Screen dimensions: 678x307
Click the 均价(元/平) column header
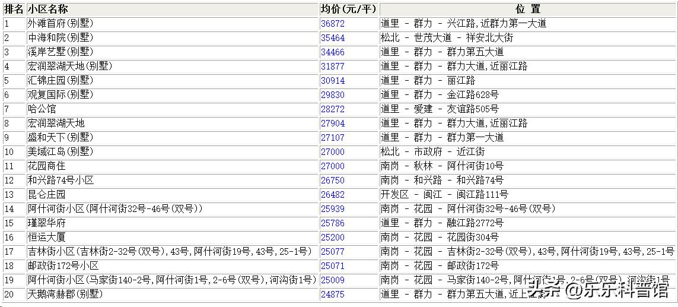tap(349, 9)
